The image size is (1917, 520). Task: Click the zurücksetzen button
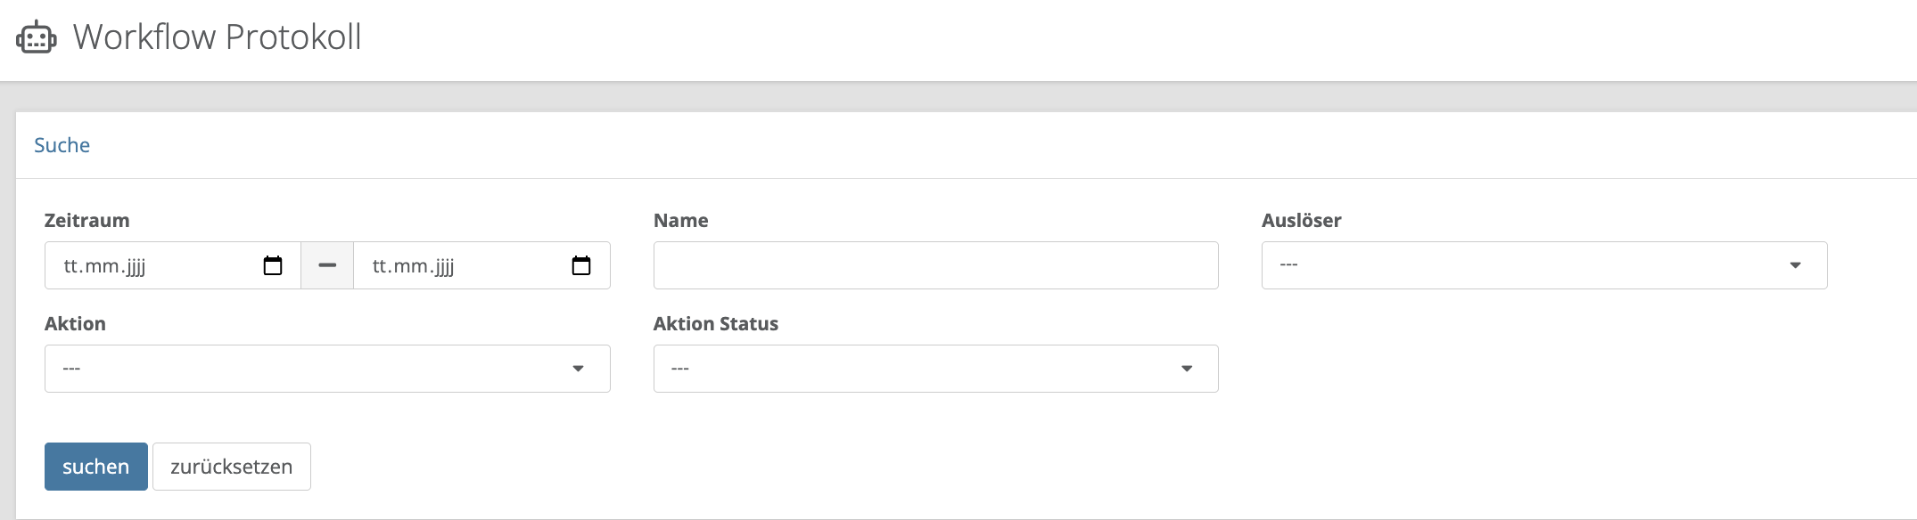point(232,467)
